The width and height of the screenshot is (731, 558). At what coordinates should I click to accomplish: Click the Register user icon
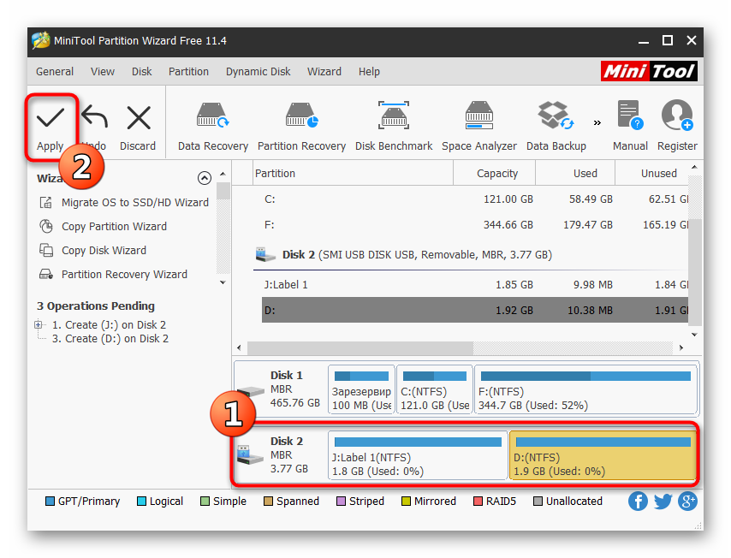676,116
